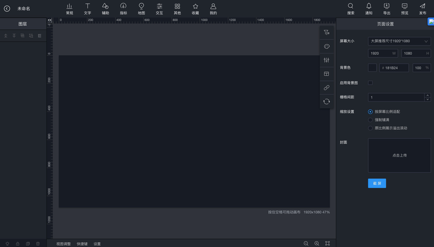434x247 pixels.
Task: Enable the 启用背景图 checkbox
Action: click(x=370, y=83)
